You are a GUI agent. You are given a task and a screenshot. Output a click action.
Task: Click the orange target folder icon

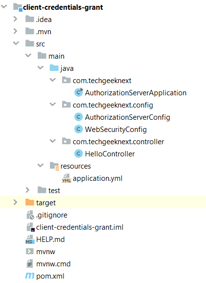[30, 202]
